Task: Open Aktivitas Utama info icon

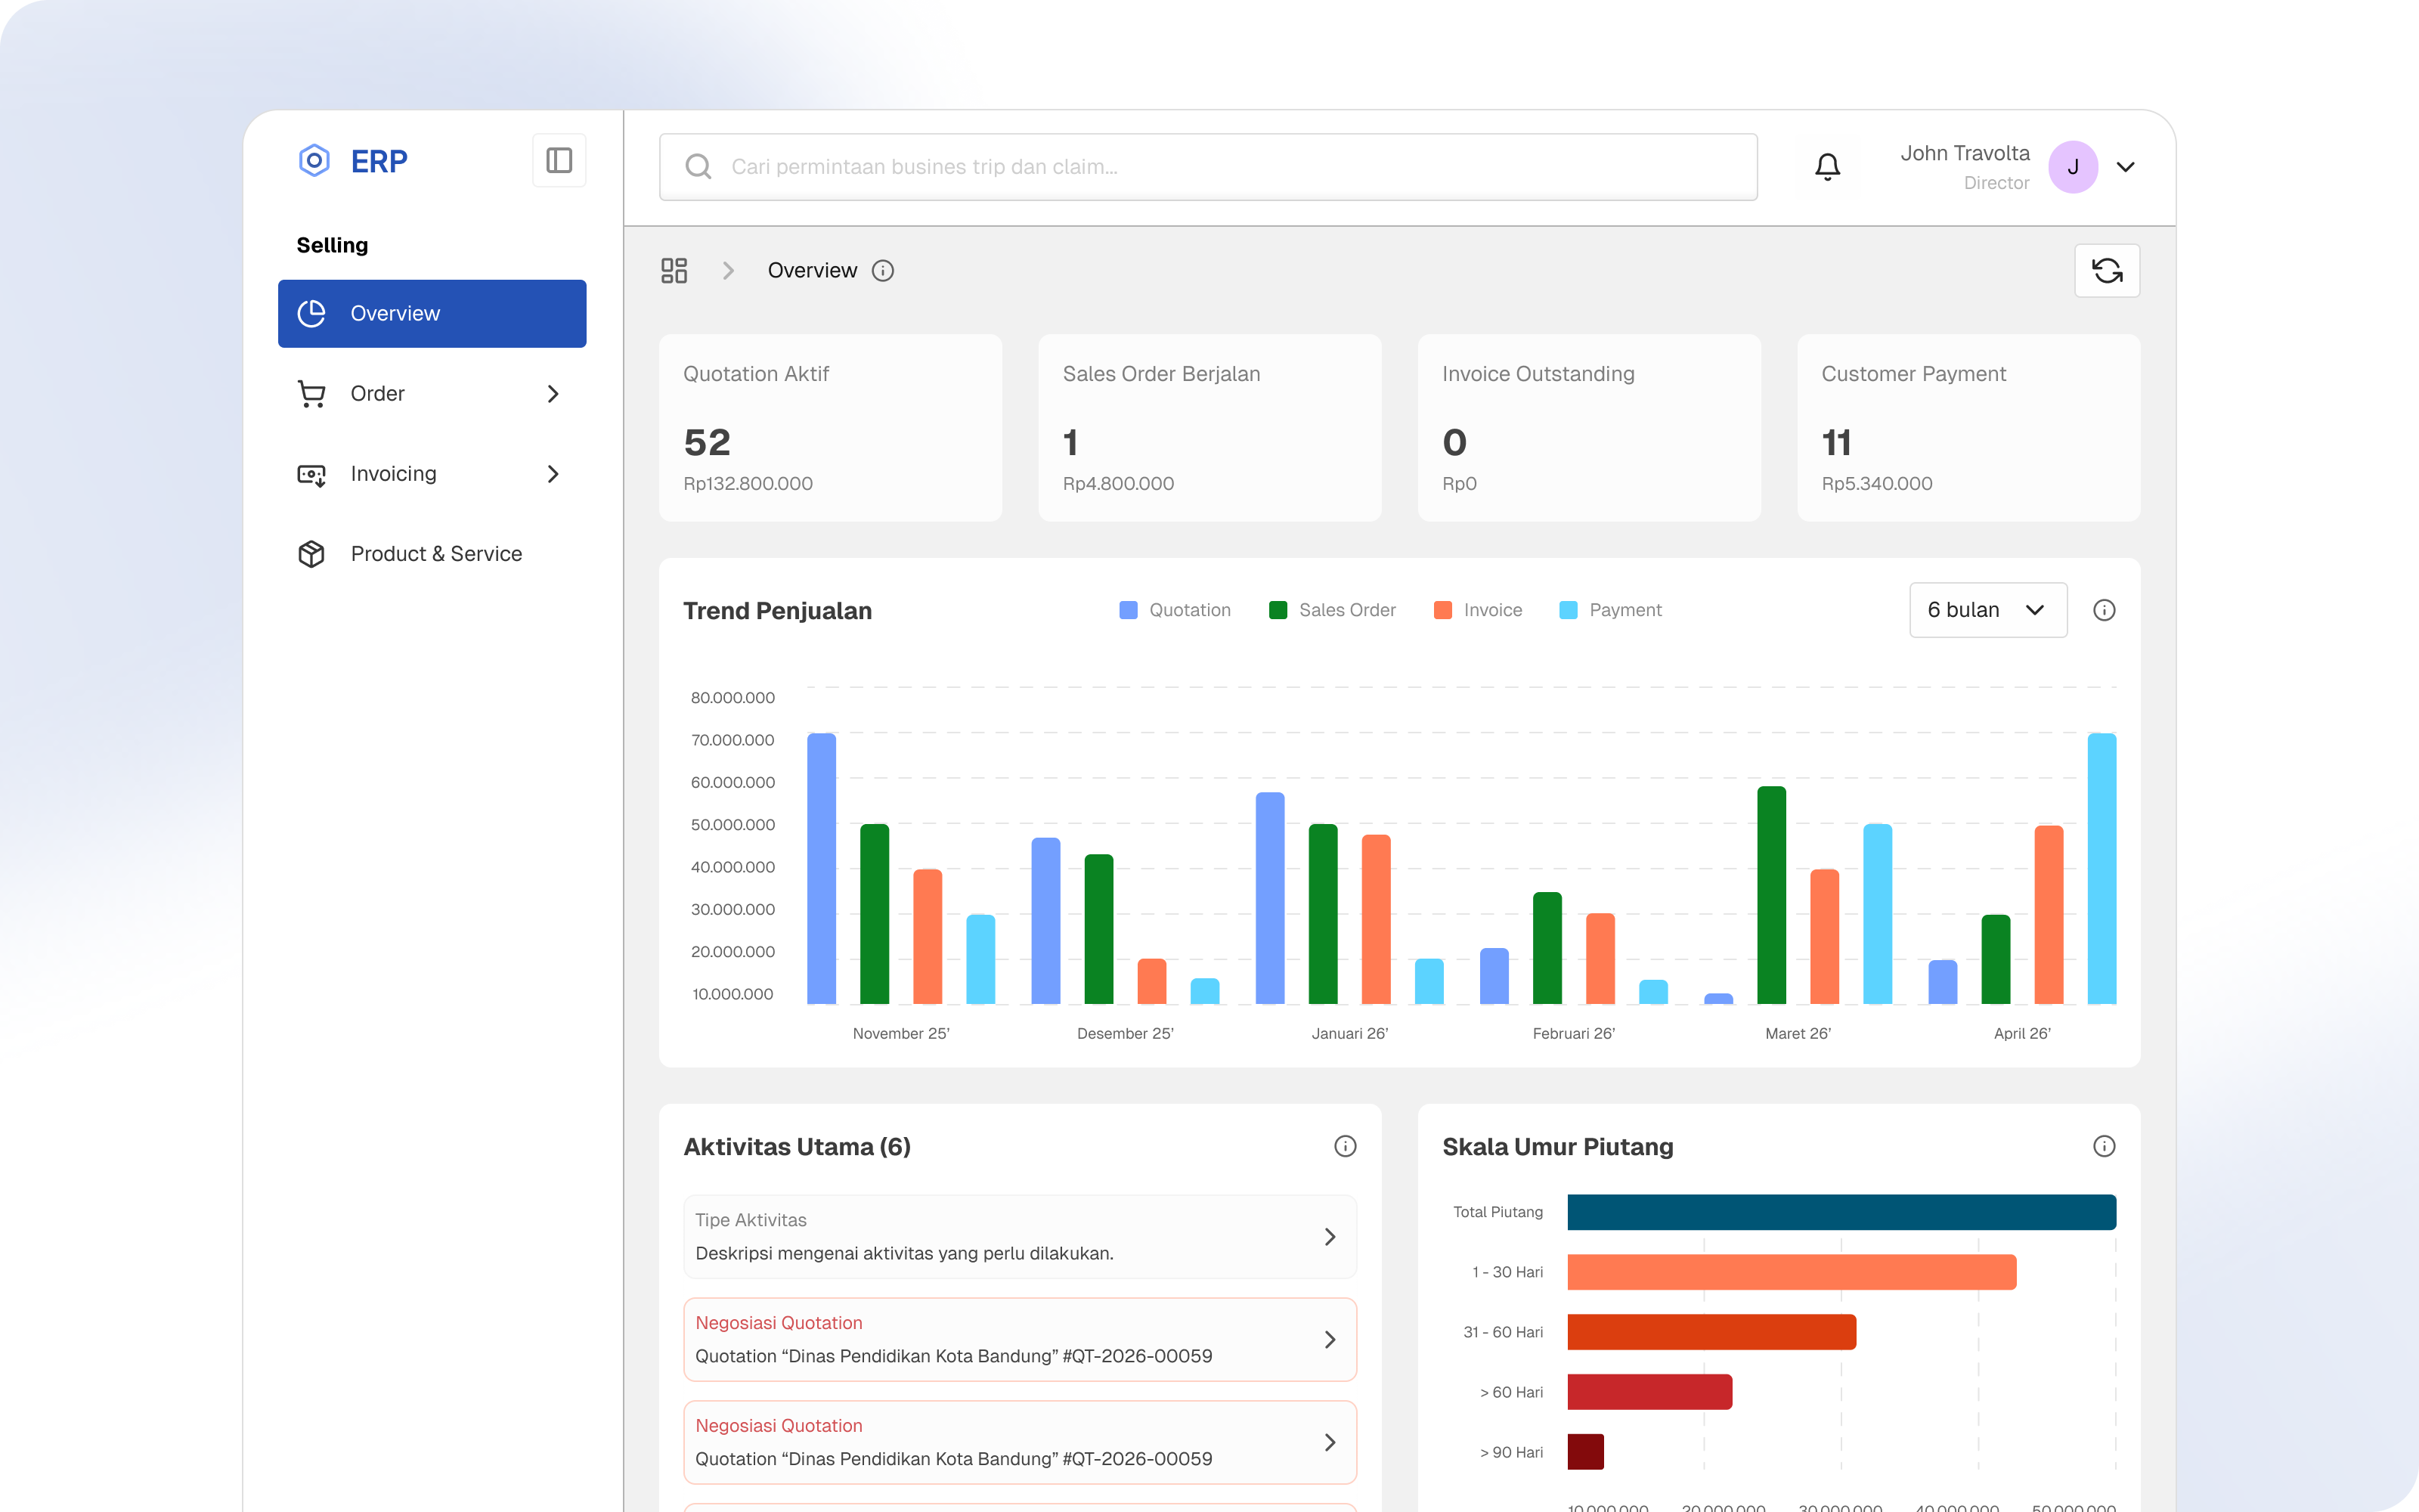Action: (x=1346, y=1146)
